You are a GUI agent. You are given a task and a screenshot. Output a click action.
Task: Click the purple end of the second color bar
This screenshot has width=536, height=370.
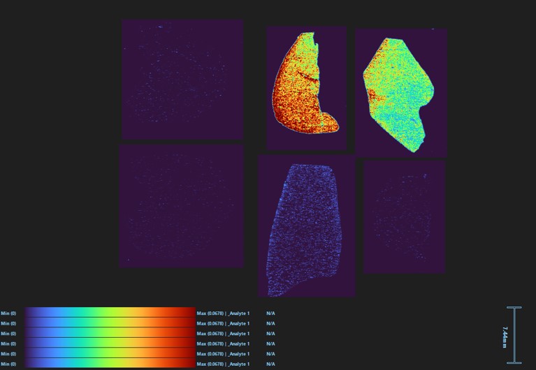click(29, 323)
